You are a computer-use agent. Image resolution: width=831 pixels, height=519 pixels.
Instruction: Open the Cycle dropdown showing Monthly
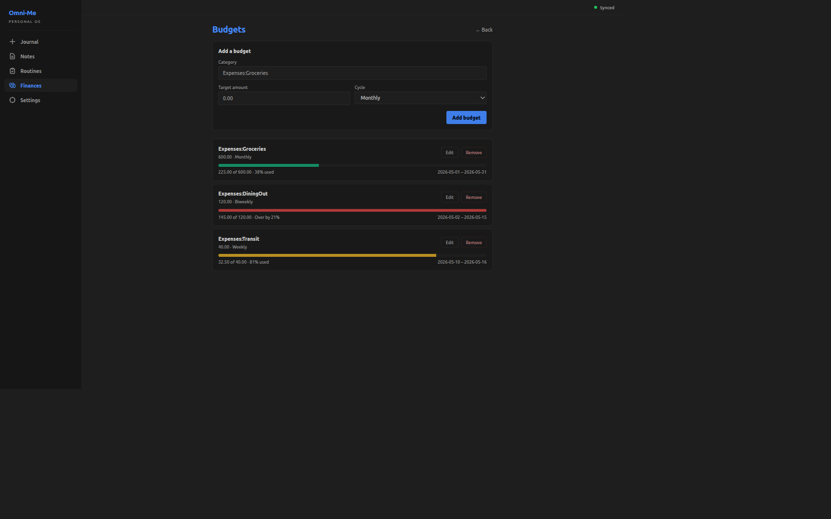[x=420, y=98]
